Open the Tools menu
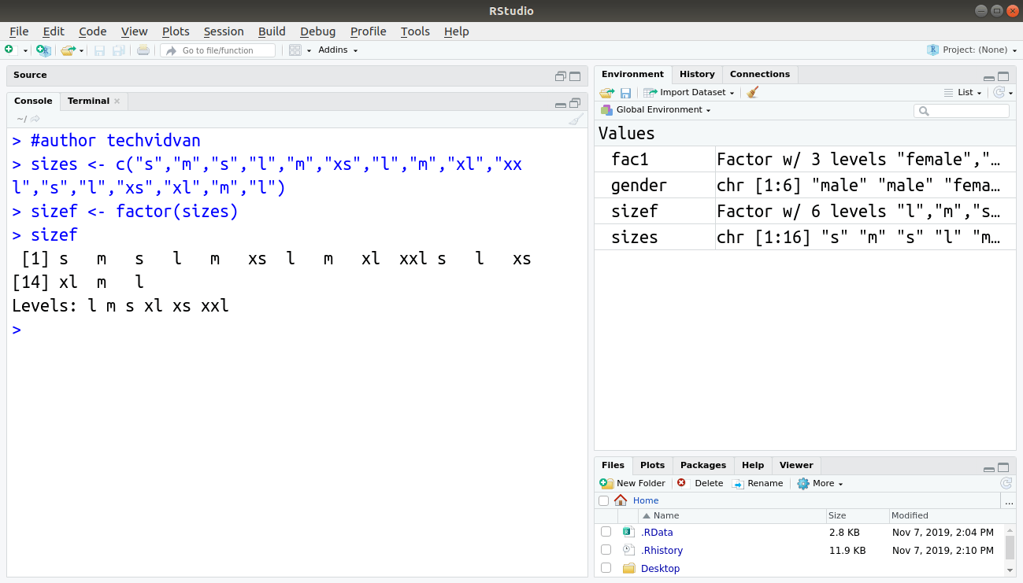The image size is (1023, 583). click(x=415, y=31)
